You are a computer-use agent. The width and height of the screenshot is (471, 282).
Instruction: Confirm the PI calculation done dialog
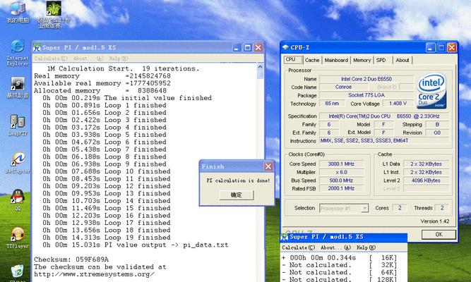[237, 195]
